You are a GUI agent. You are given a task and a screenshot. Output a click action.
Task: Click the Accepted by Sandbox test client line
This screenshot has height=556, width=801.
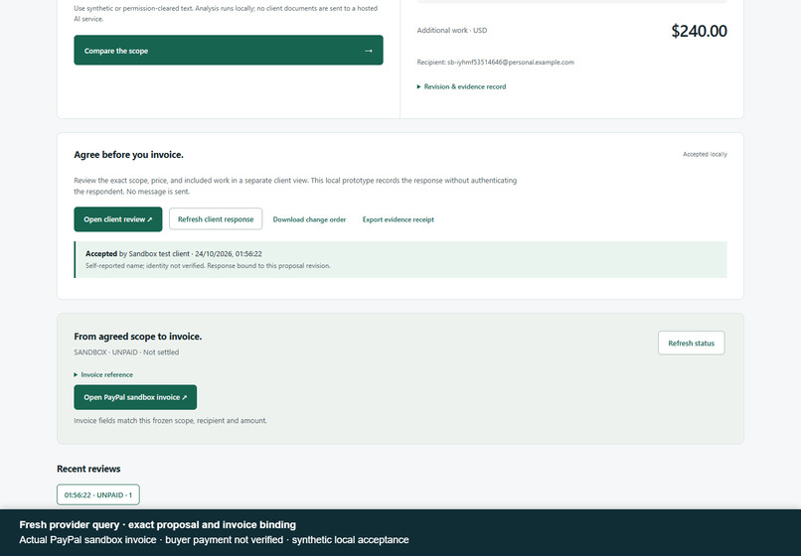point(174,254)
